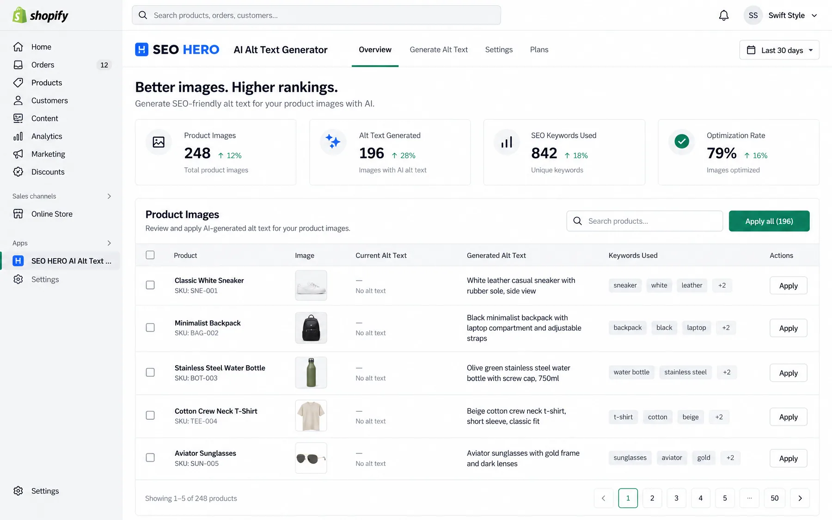Open the notifications bell
The height and width of the screenshot is (520, 832).
point(724,15)
